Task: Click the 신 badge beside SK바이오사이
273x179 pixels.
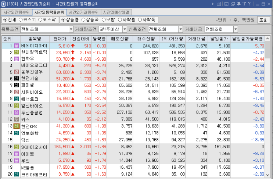Action: tap(17, 147)
